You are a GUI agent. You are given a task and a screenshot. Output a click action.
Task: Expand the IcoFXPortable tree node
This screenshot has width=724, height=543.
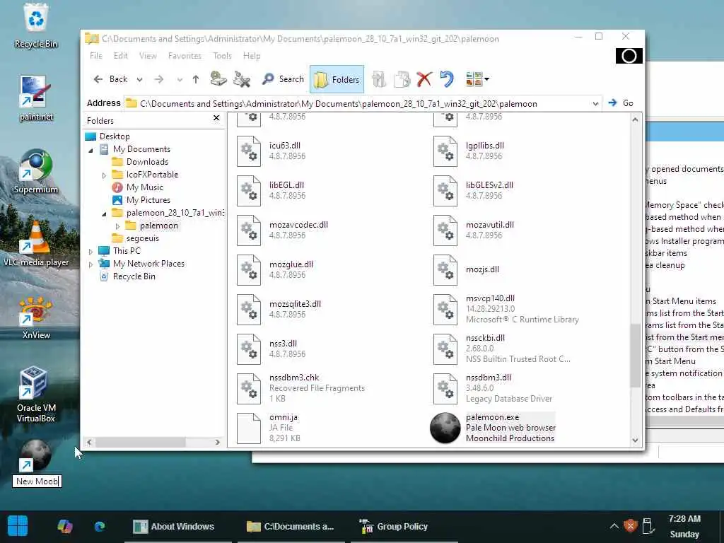(104, 175)
